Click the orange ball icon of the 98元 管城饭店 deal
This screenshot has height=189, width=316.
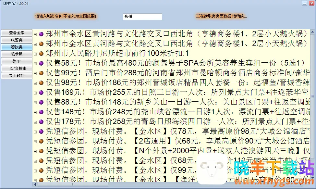pyautogui.click(x=41, y=82)
